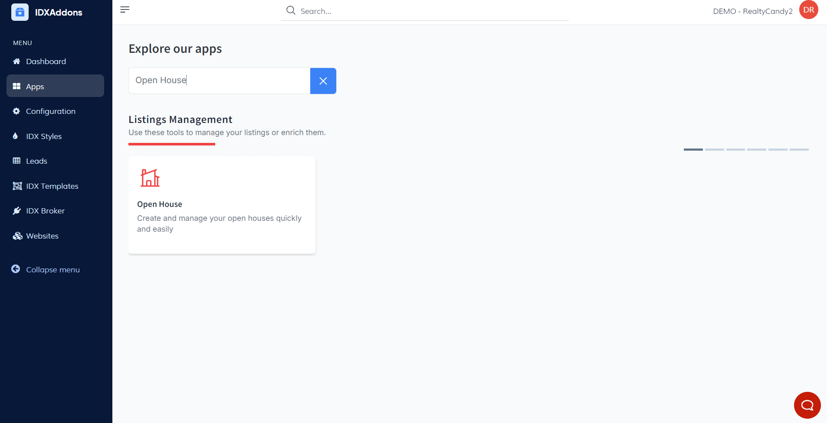Viewport: 827px width, 423px height.
Task: Collapse the sidebar menu
Action: [x=53, y=270]
